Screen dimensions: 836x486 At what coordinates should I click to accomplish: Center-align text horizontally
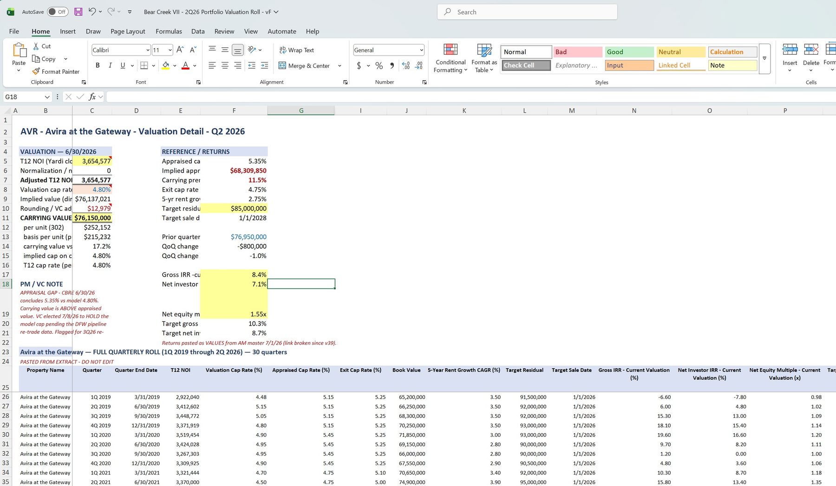[225, 65]
